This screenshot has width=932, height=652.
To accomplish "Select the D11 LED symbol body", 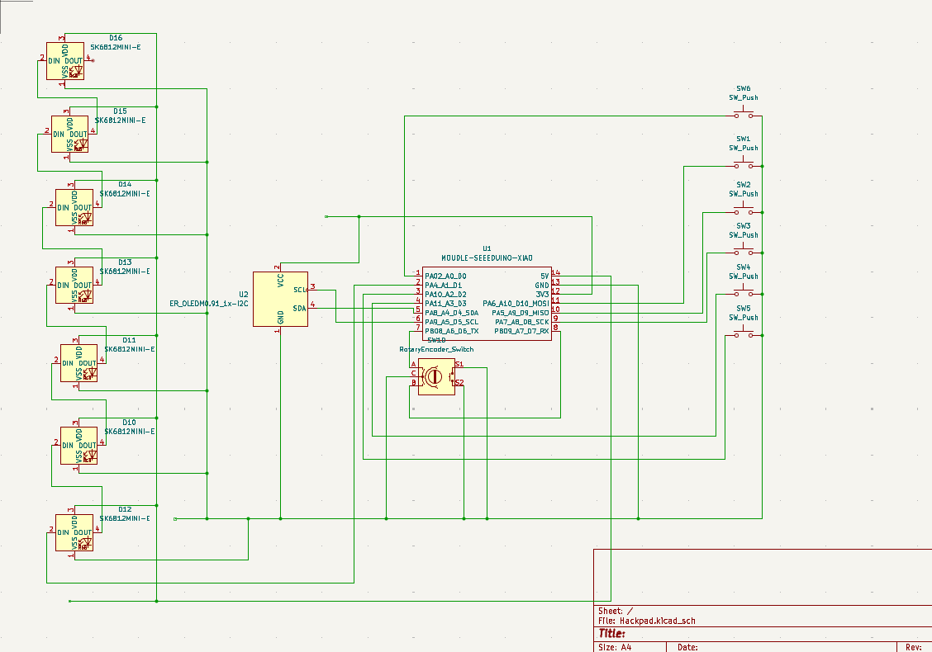I will click(79, 363).
